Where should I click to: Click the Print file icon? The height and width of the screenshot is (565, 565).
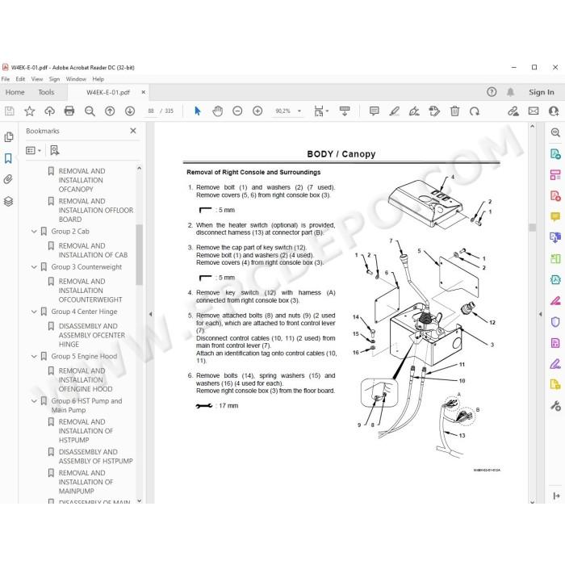pyautogui.click(x=69, y=111)
